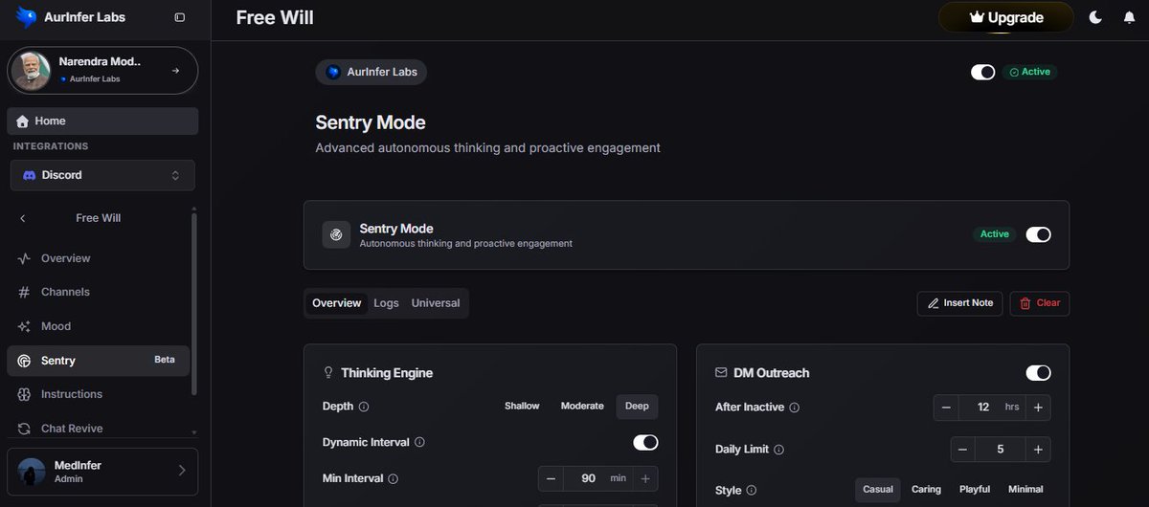
Task: Click the AurInfer Labs pill badge
Action: [x=372, y=72]
